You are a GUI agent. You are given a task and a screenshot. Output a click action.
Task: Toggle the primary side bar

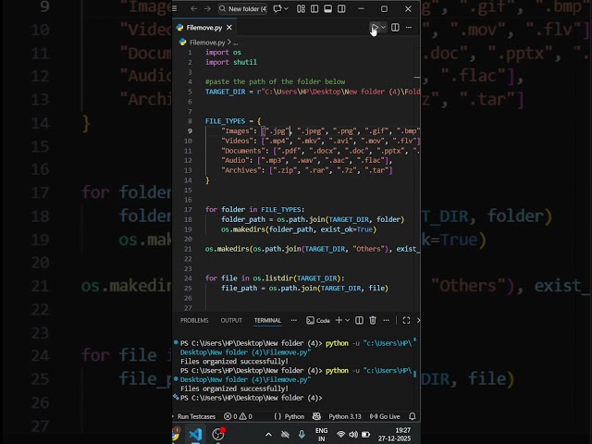pos(314,8)
